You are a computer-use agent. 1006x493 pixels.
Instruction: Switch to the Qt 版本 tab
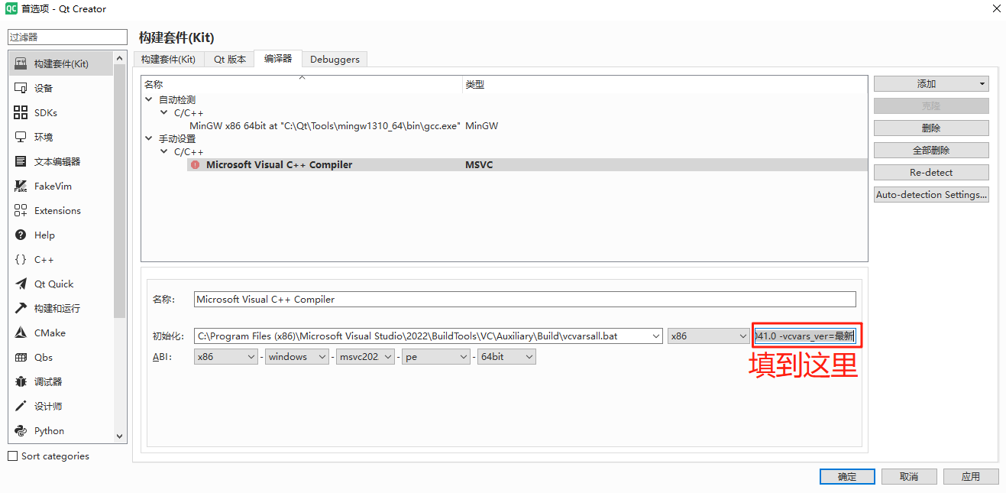tap(229, 59)
